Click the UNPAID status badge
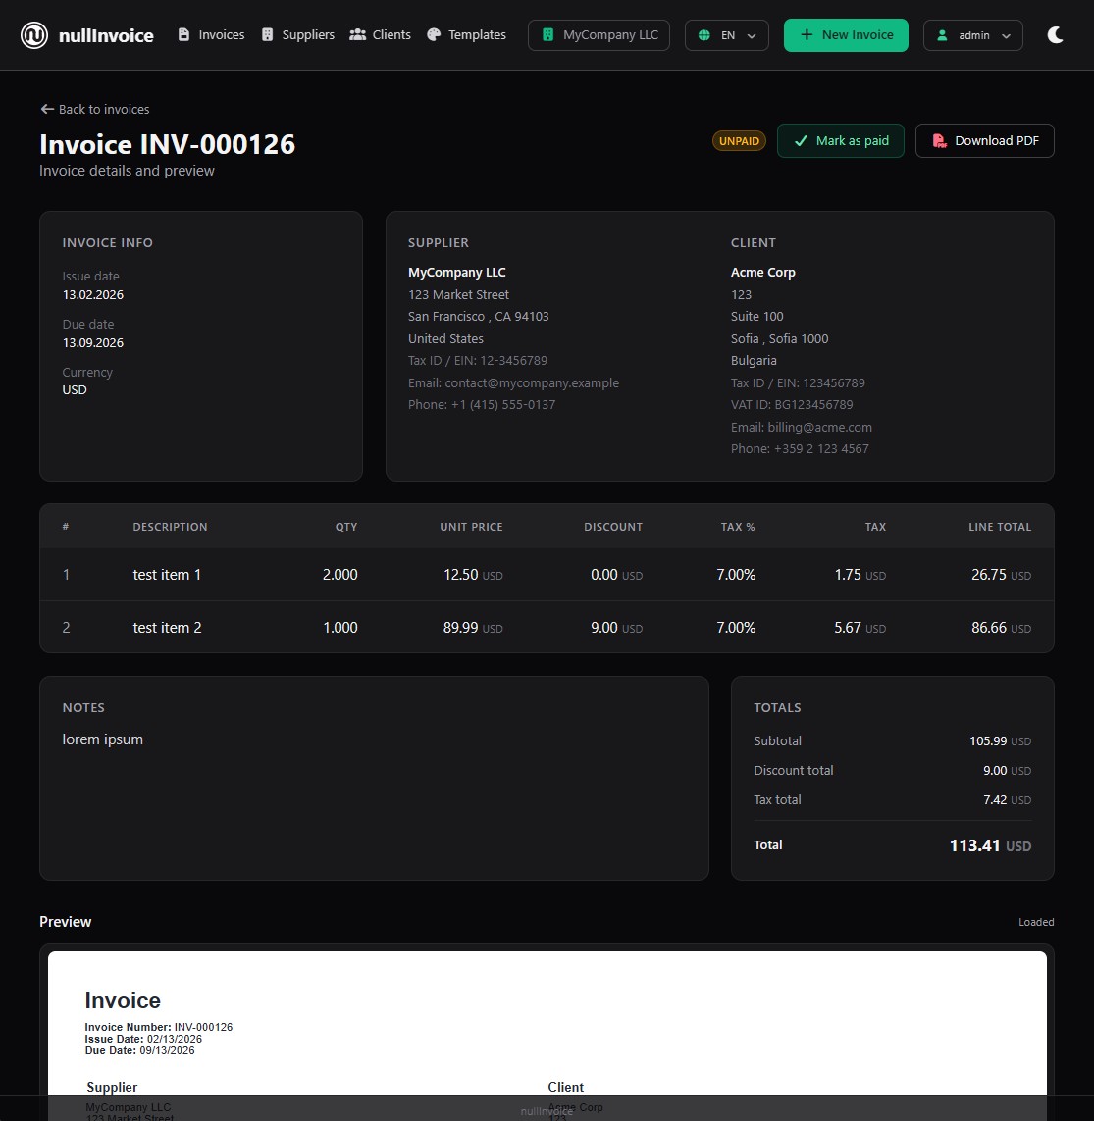This screenshot has height=1121, width=1094. click(x=739, y=141)
